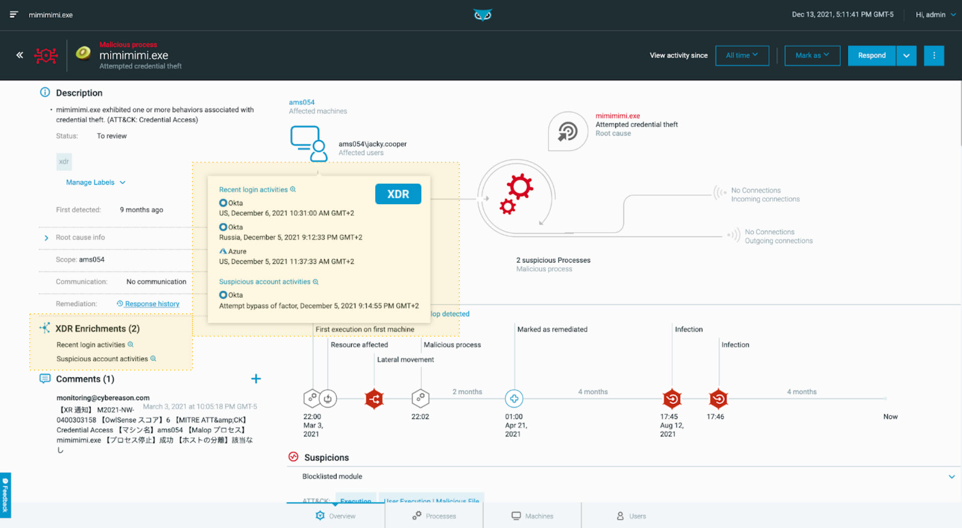Click the 'ams054\jacky.cooper' affected user text
The width and height of the screenshot is (962, 528).
(x=372, y=144)
